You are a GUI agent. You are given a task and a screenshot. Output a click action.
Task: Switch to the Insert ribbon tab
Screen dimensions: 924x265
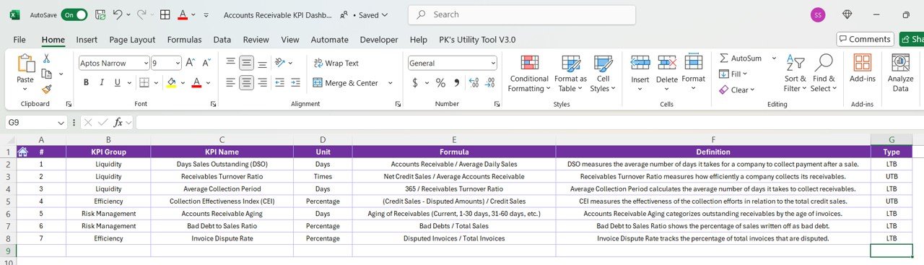pos(87,40)
